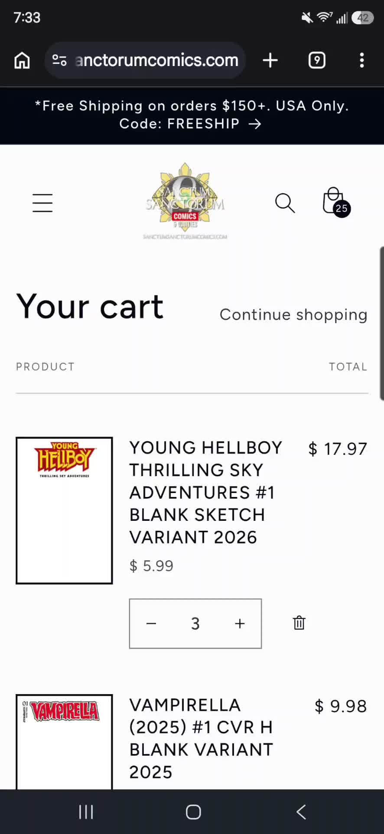This screenshot has height=834, width=384.
Task: Decrease Young Hellboy quantity with minus
Action: 151,623
